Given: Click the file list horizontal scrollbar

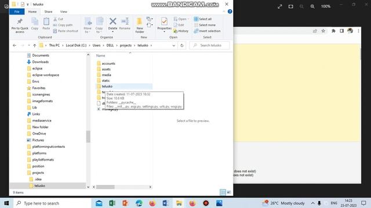Looking at the screenshot, I should [x=106, y=187].
